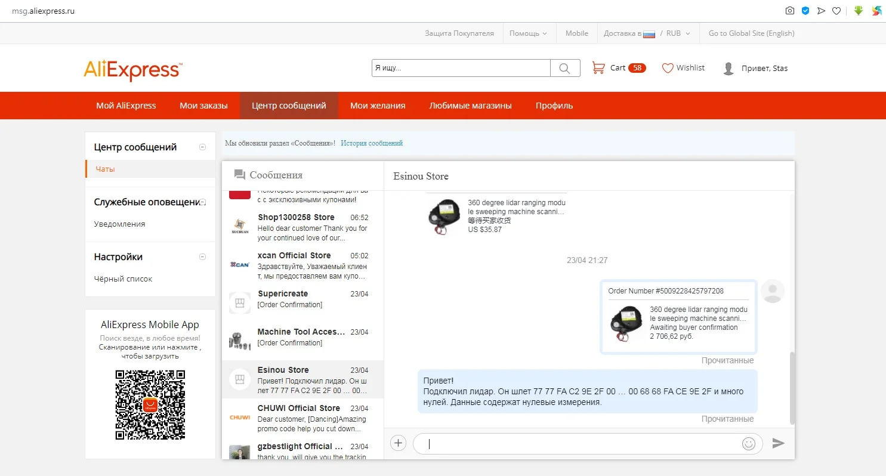Click the Привет! Подключил лидар message bubble

588,391
